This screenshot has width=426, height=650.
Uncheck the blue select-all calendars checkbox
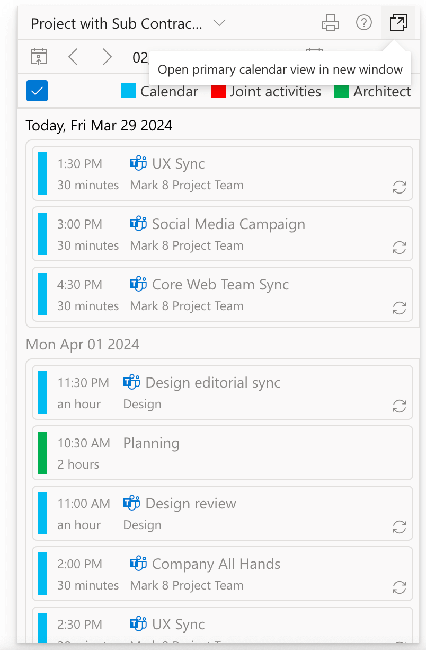pyautogui.click(x=37, y=91)
